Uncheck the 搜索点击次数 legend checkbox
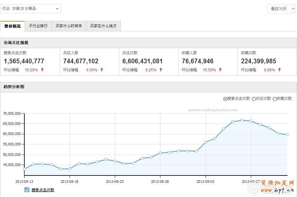Viewport: 297px width, 197px height. [x=27, y=190]
